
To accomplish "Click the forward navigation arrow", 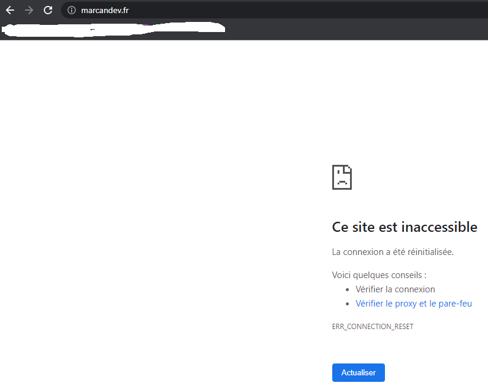I will (29, 10).
